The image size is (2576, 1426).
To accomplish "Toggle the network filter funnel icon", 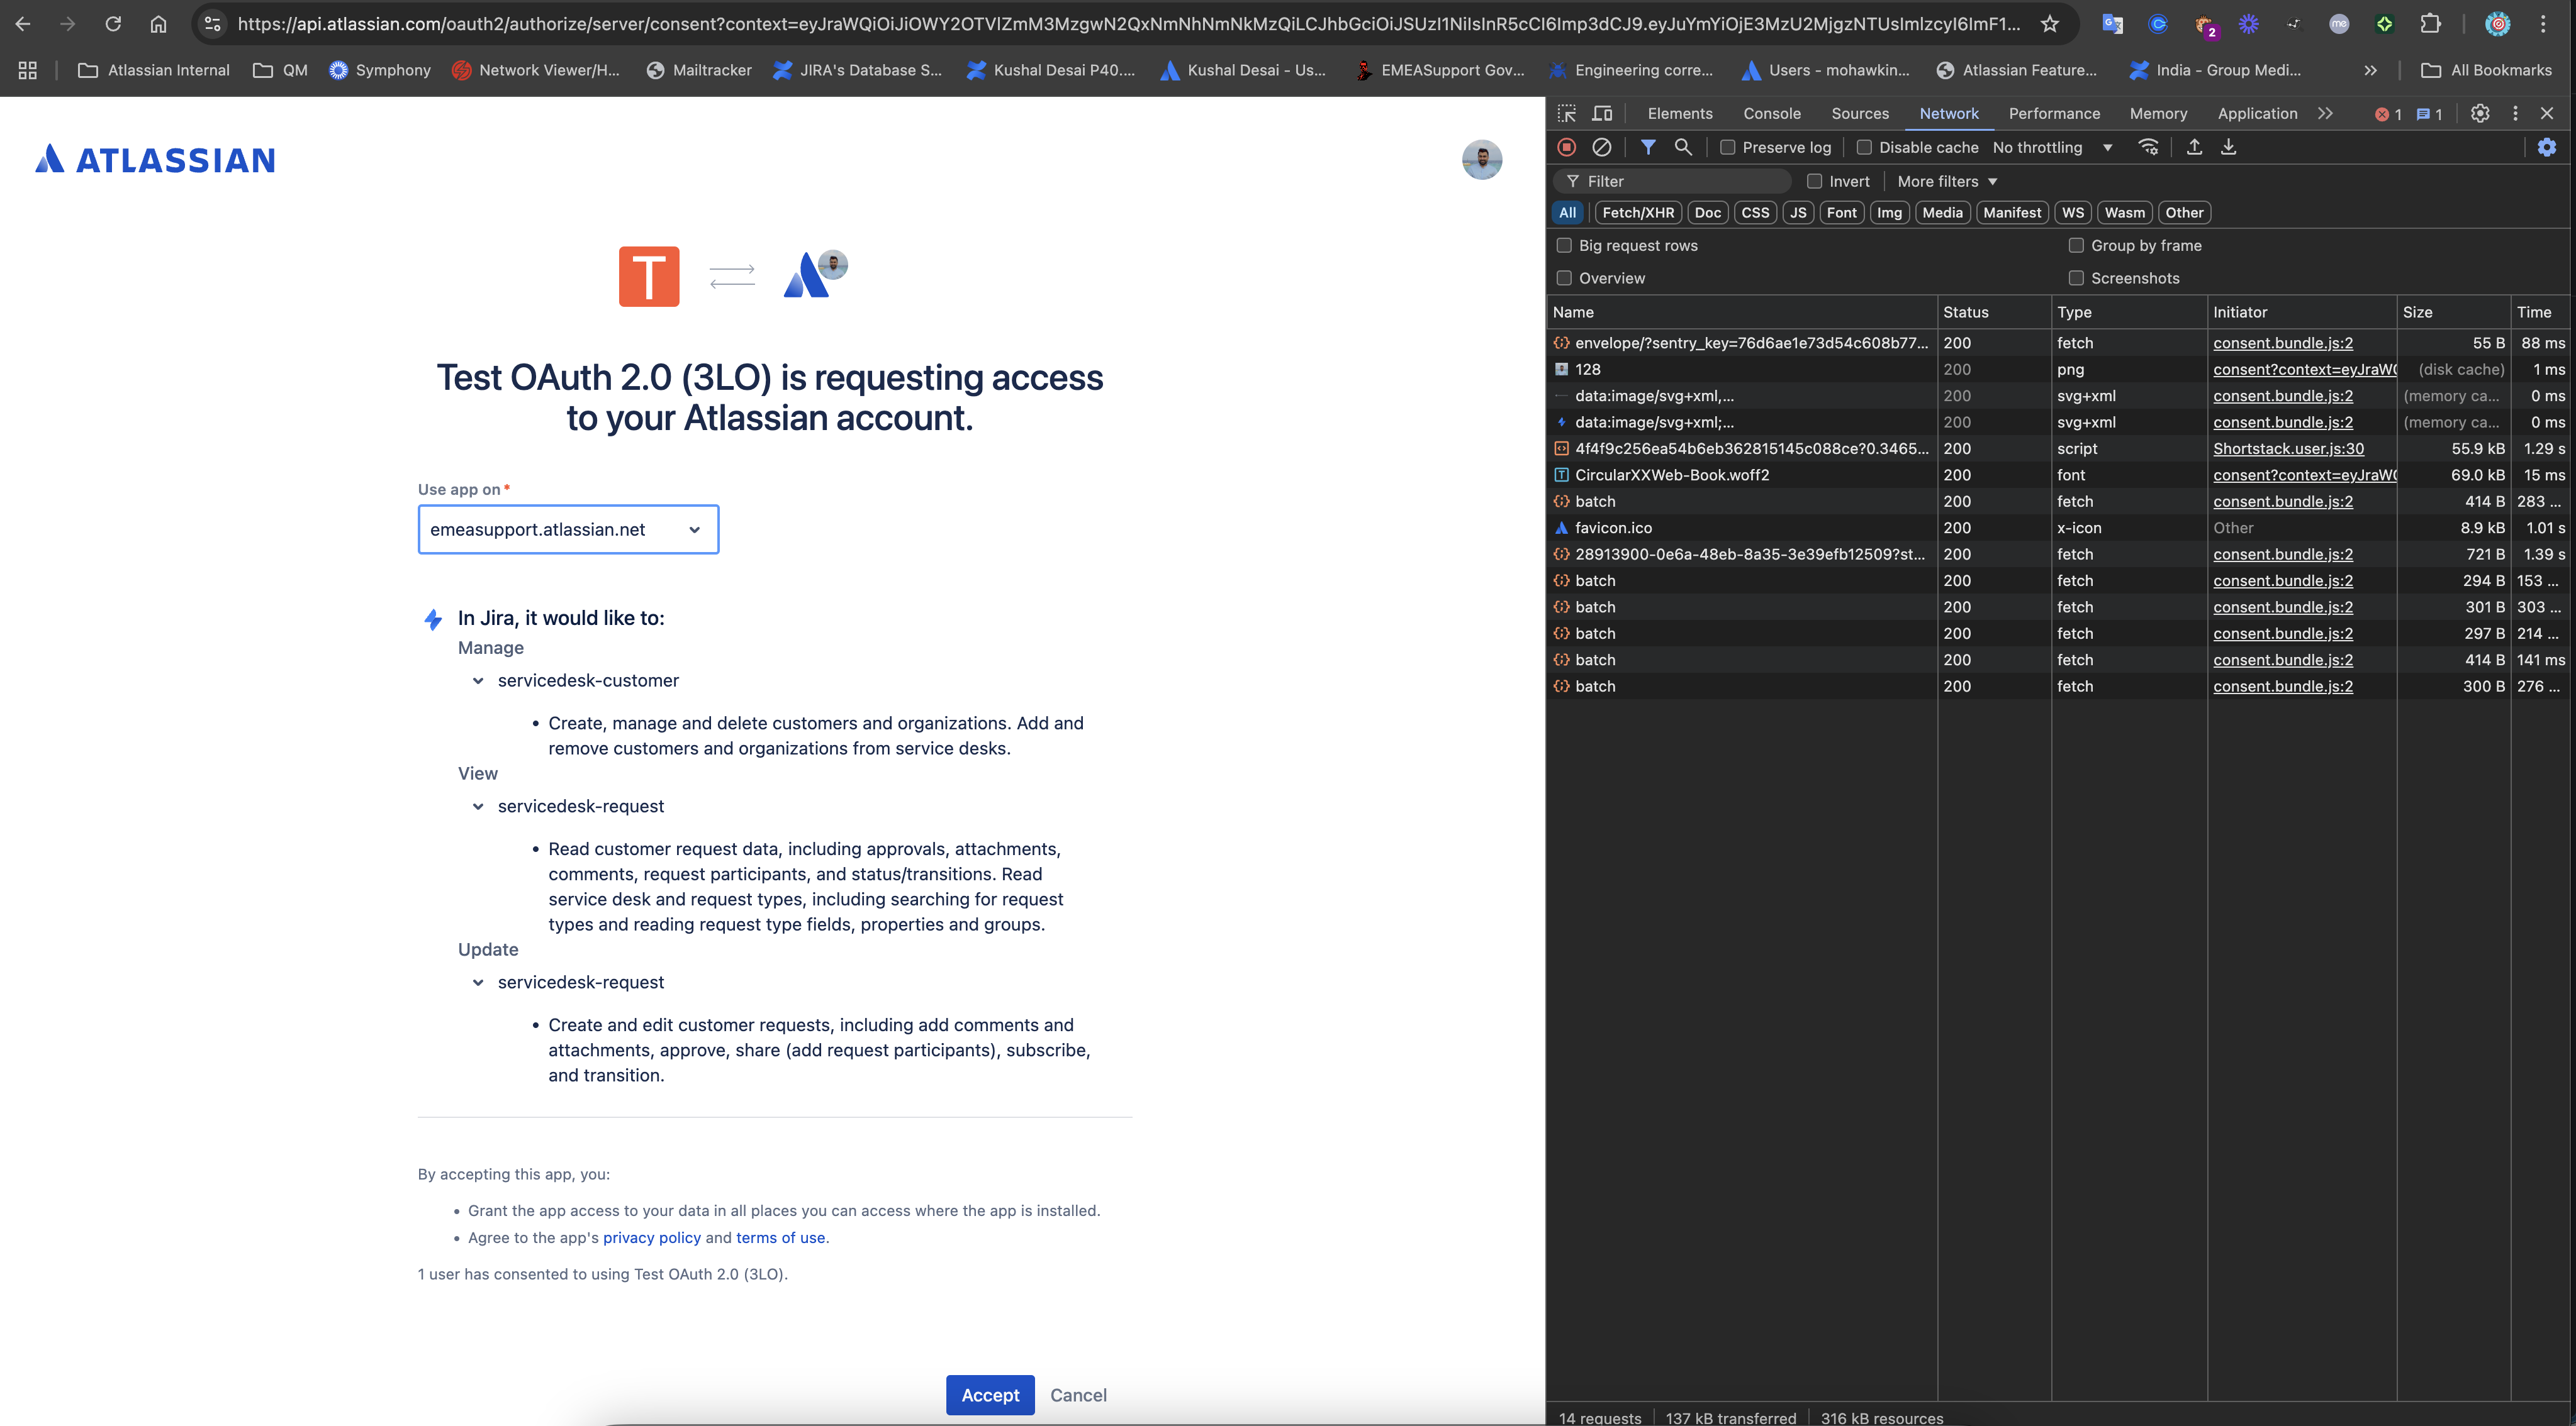I will click(1648, 147).
